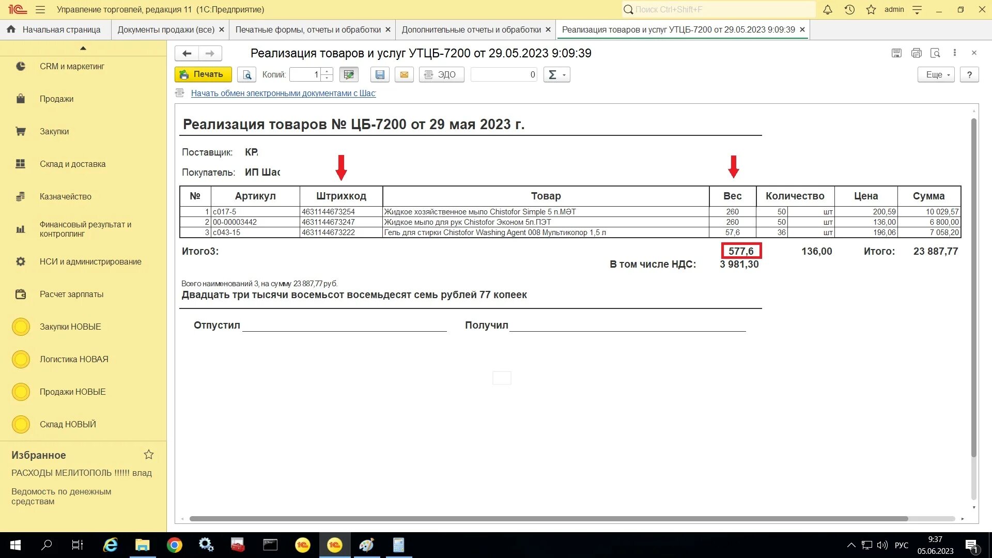Open Финансовый результат и контроллинг section
The width and height of the screenshot is (992, 558).
coord(85,229)
